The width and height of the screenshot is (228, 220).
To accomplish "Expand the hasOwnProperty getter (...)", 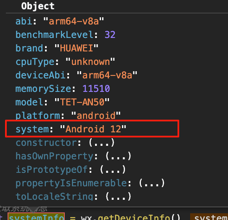I will click(x=118, y=156).
